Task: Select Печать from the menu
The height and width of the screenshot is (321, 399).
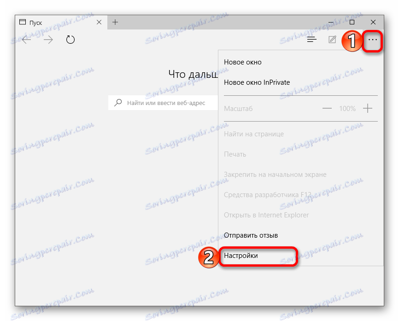Action: [x=235, y=154]
